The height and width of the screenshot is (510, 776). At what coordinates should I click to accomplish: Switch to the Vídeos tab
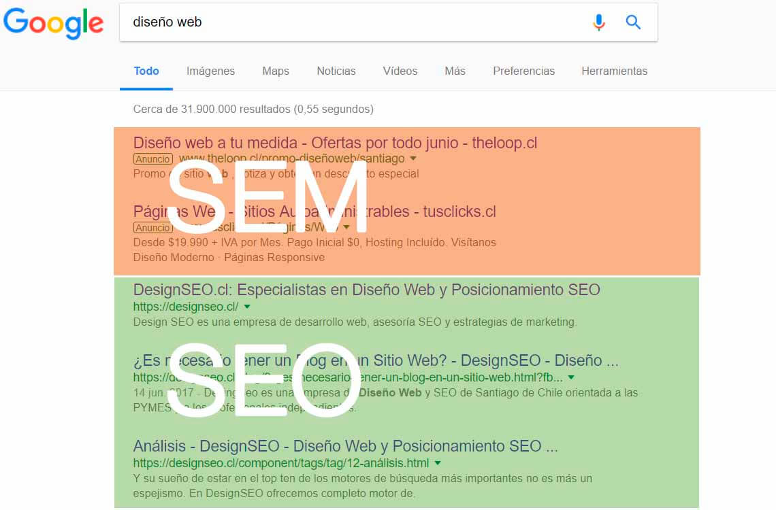click(400, 71)
